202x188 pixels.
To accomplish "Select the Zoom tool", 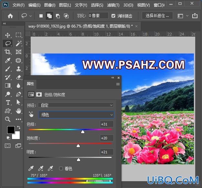I will pos(8,119).
